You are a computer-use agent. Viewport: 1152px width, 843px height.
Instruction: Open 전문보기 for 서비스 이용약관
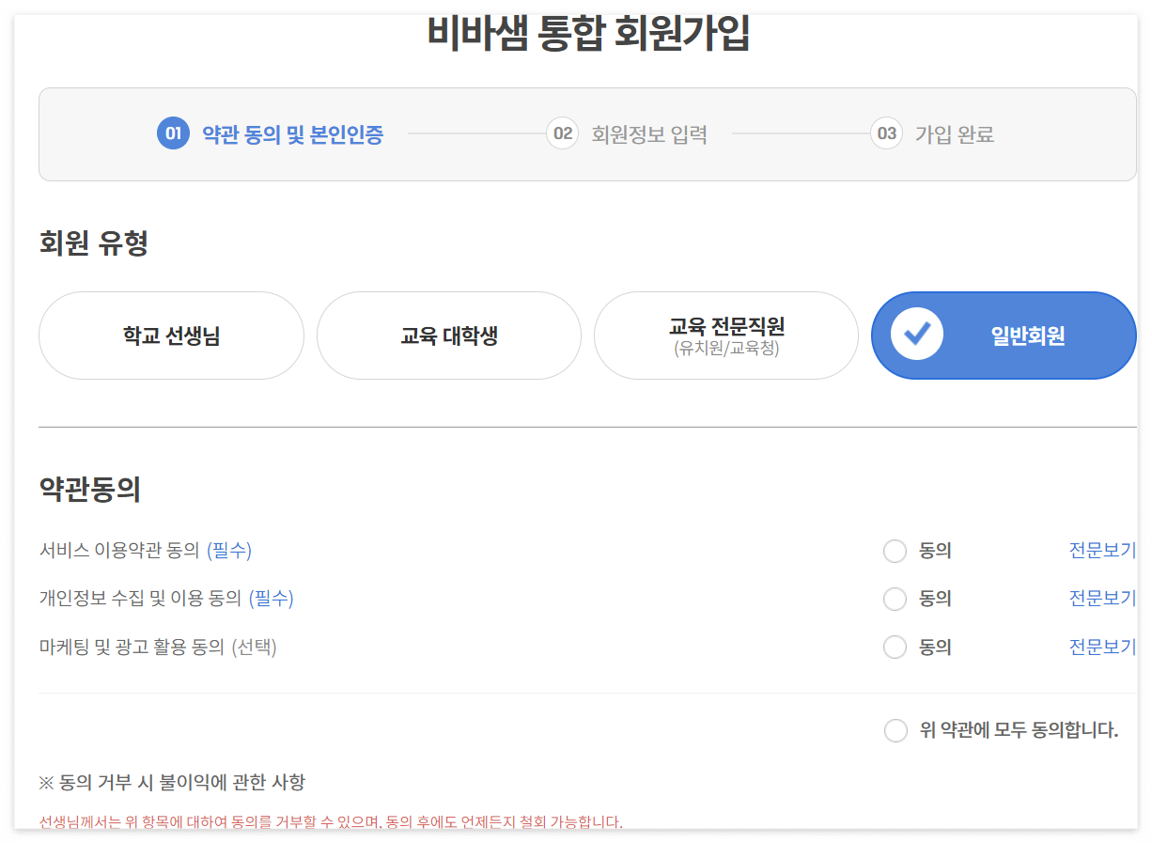(1102, 550)
